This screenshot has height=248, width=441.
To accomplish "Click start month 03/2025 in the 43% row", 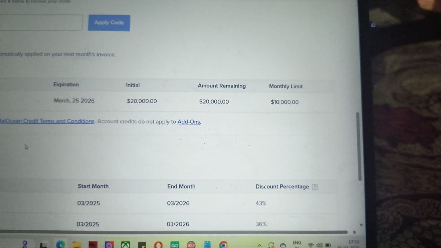I will pos(89,203).
